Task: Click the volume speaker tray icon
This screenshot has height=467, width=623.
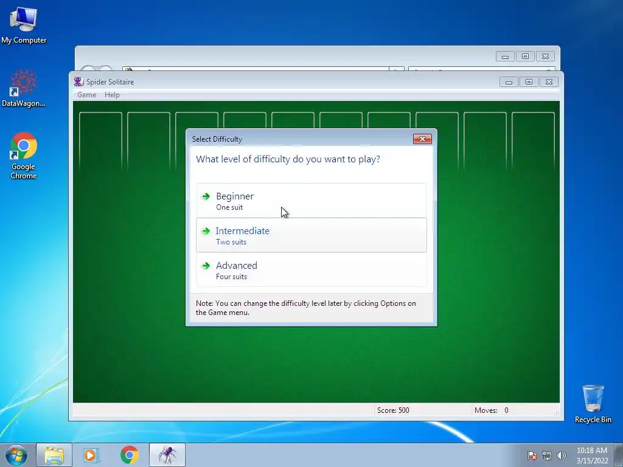Action: tap(561, 455)
